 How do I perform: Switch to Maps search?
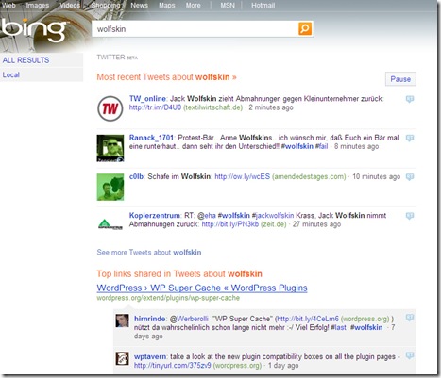click(x=167, y=6)
